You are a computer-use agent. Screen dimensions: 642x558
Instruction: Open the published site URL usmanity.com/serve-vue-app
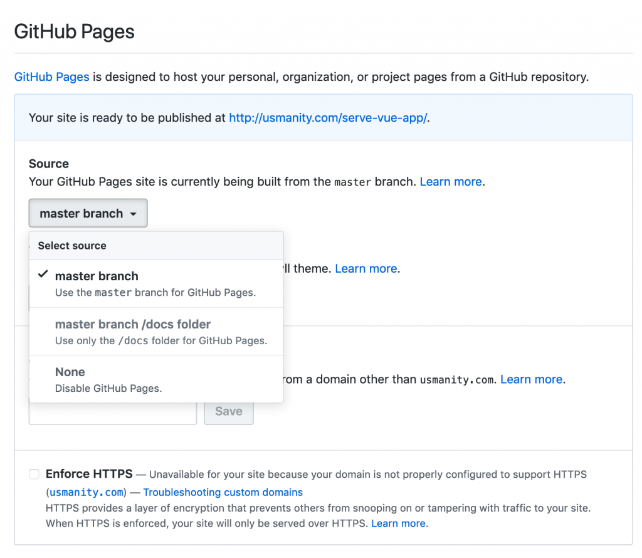point(328,118)
